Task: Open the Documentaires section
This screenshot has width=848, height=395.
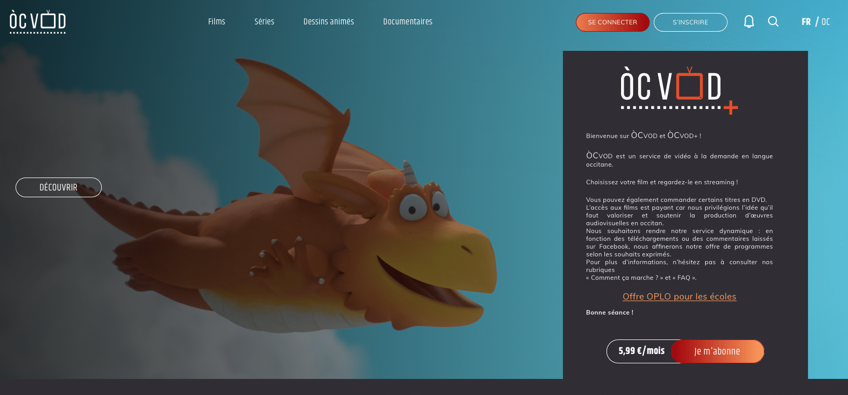Action: (408, 21)
